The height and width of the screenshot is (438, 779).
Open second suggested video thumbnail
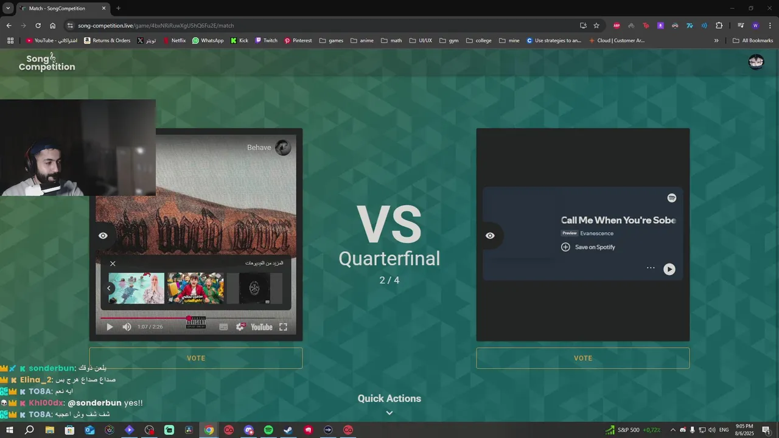195,288
